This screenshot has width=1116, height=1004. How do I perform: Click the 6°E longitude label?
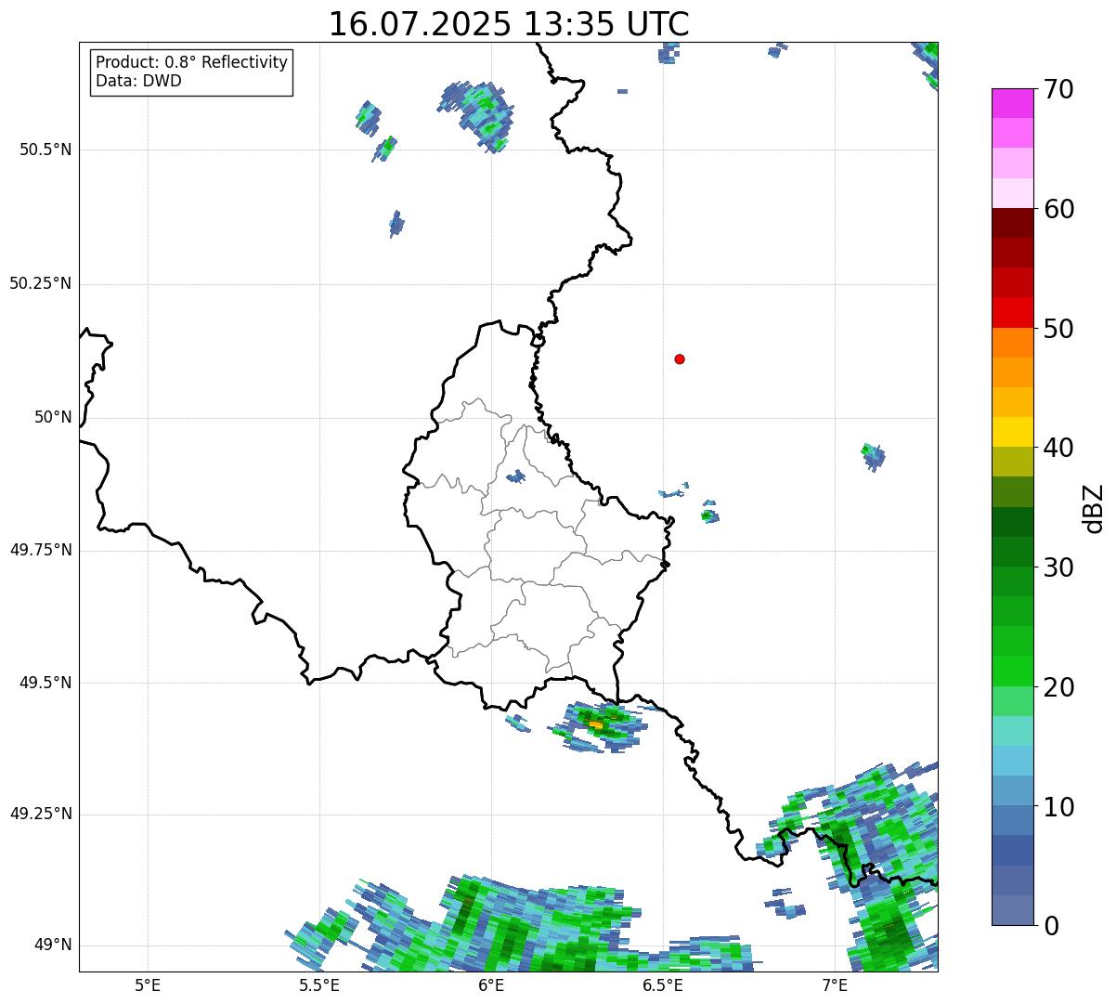[x=491, y=985]
